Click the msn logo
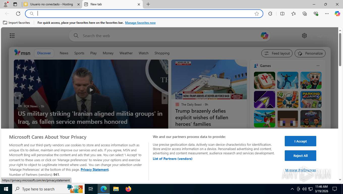Image resolution: width=343 pixels, height=194 pixels. (22, 53)
